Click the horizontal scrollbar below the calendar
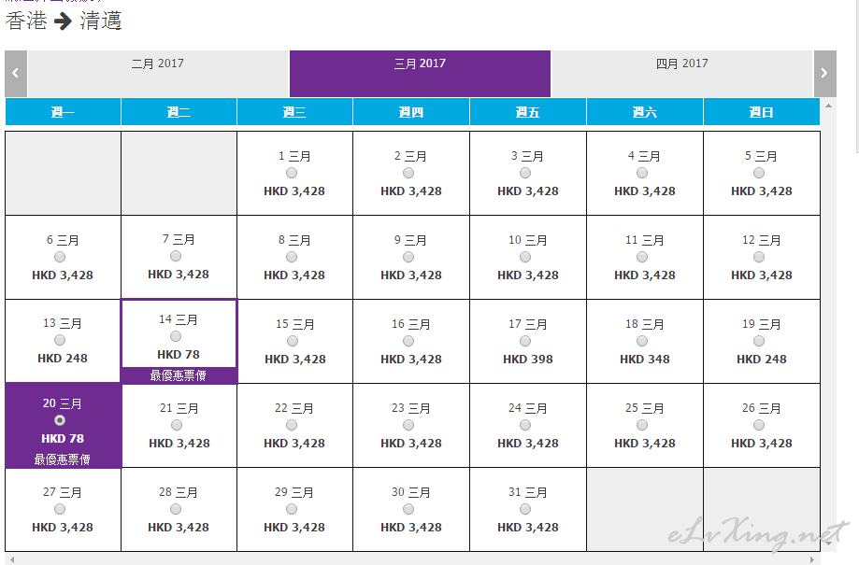859x565 pixels. tap(411, 558)
